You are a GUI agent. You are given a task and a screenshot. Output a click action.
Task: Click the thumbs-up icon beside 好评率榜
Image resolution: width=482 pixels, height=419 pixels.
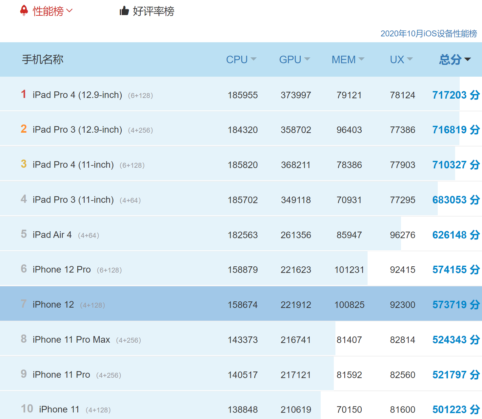point(124,10)
